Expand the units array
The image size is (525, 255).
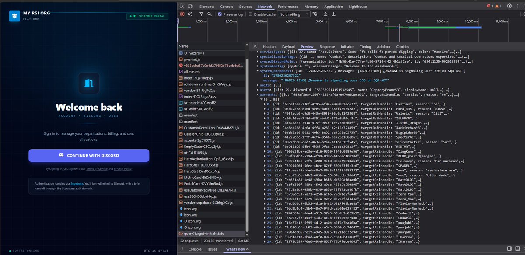coord(258,85)
